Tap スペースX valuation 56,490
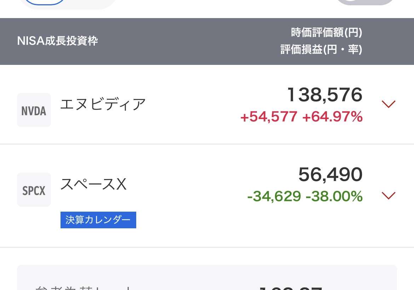Viewport: 414px width, 290px height. pos(330,175)
